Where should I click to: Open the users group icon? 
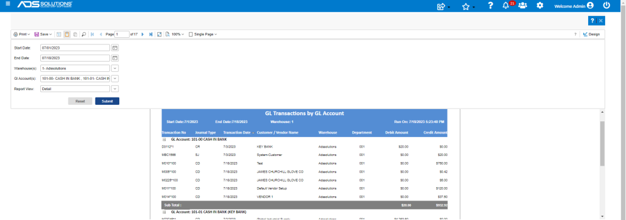point(523,5)
